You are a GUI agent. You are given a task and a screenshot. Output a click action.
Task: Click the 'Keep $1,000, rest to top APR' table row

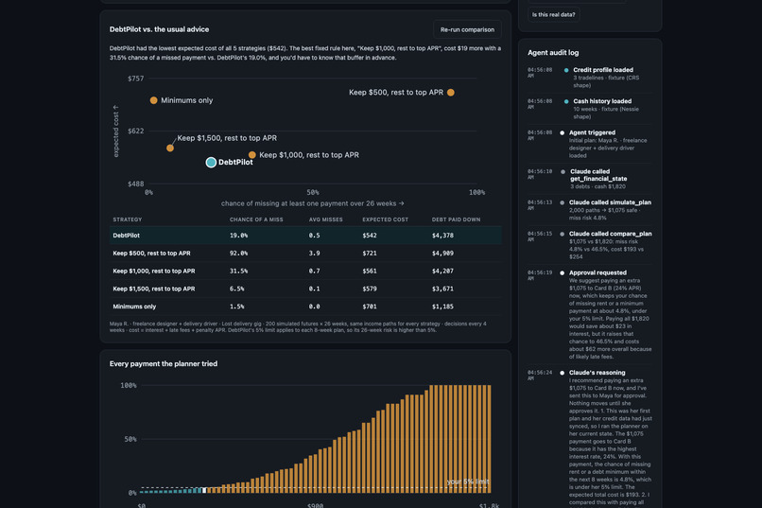(x=305, y=271)
